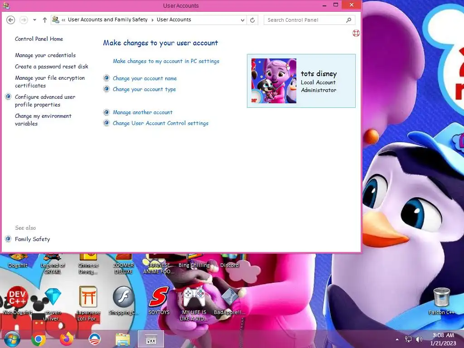Click the shield icon beside Change your account name

106,78
